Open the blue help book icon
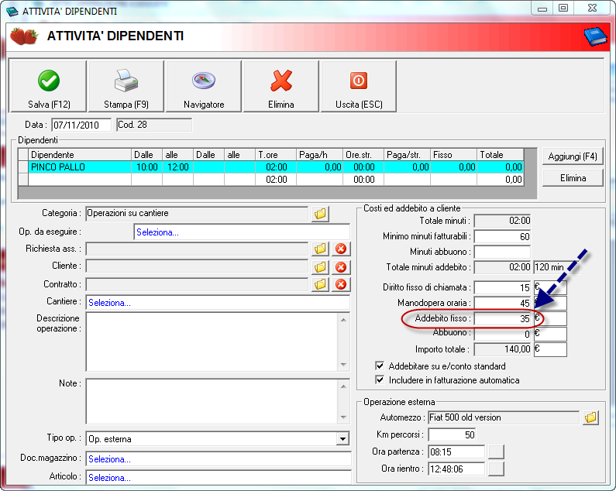The image size is (616, 491). (x=595, y=37)
